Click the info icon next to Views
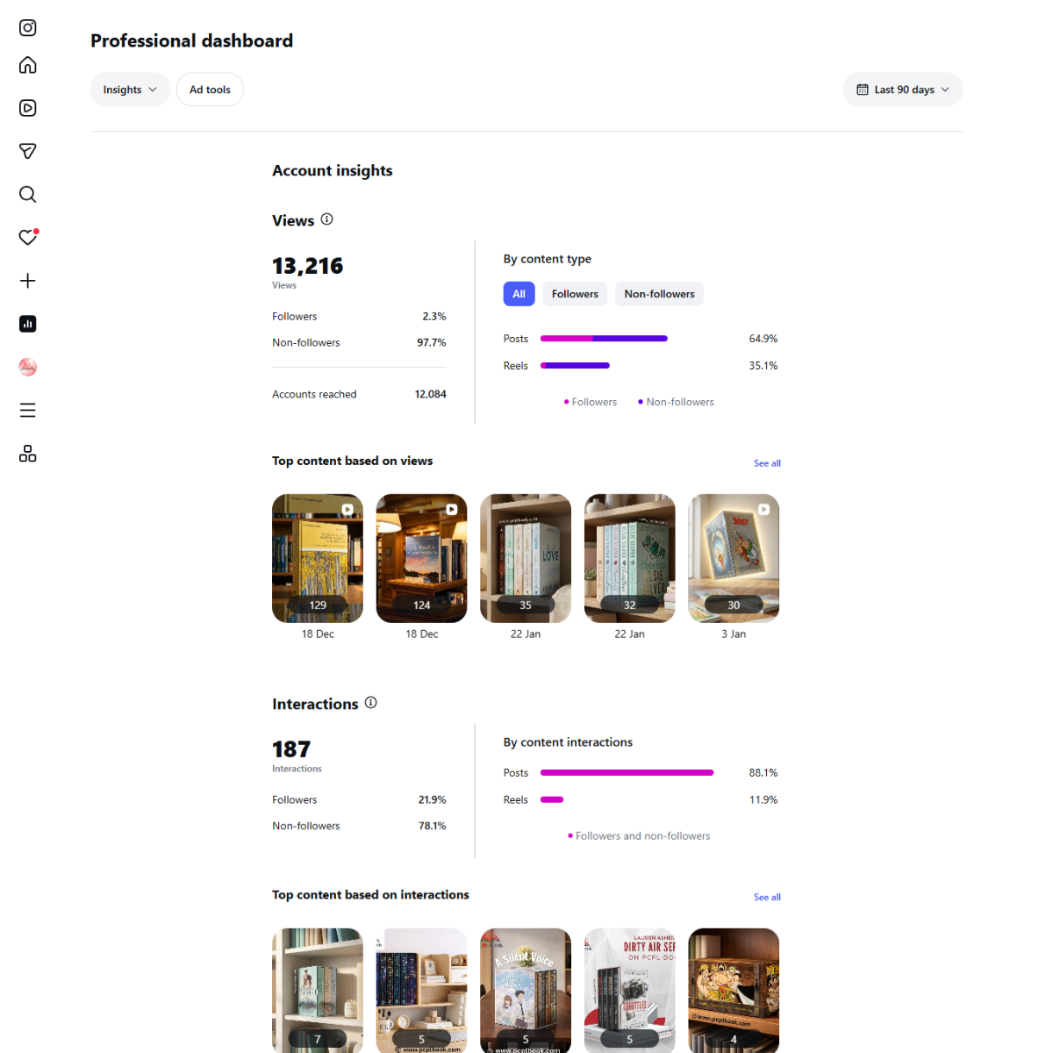Screen dimensions: 1053x1053 click(x=326, y=219)
